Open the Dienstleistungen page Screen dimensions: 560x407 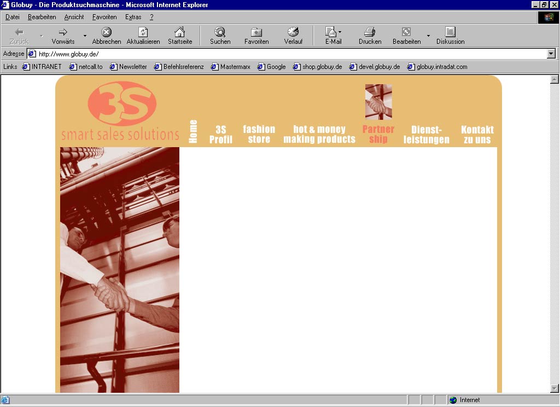[427, 135]
